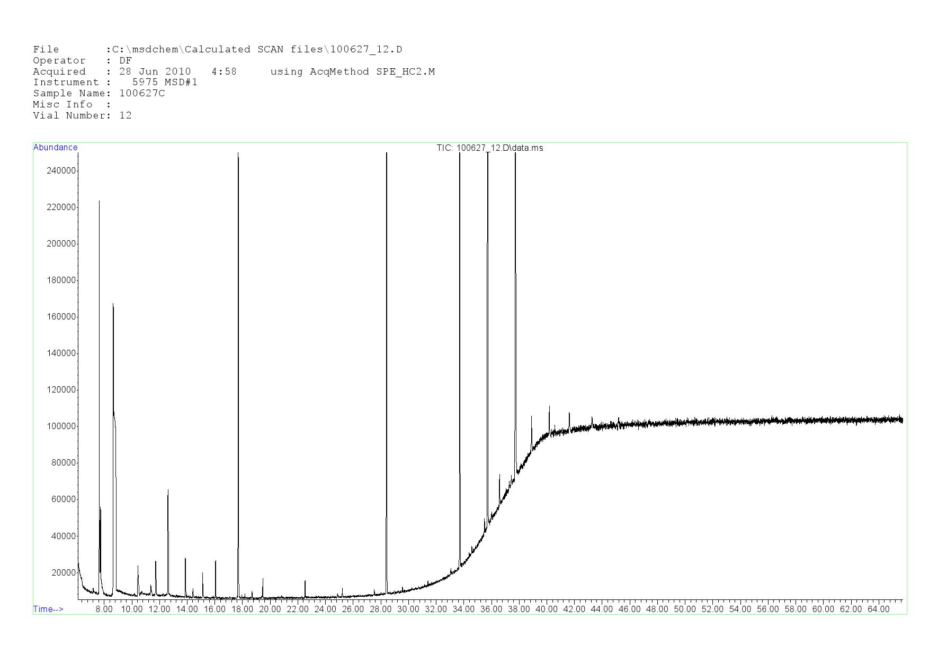Click the TIC: 100627_12.D\data.ms chart title
The width and height of the screenshot is (929, 656).
click(489, 148)
